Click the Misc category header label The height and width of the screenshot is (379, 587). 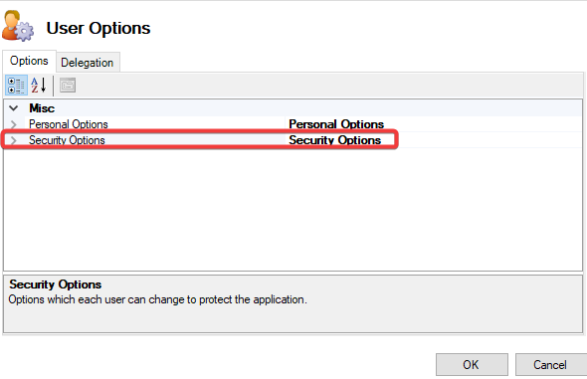42,108
